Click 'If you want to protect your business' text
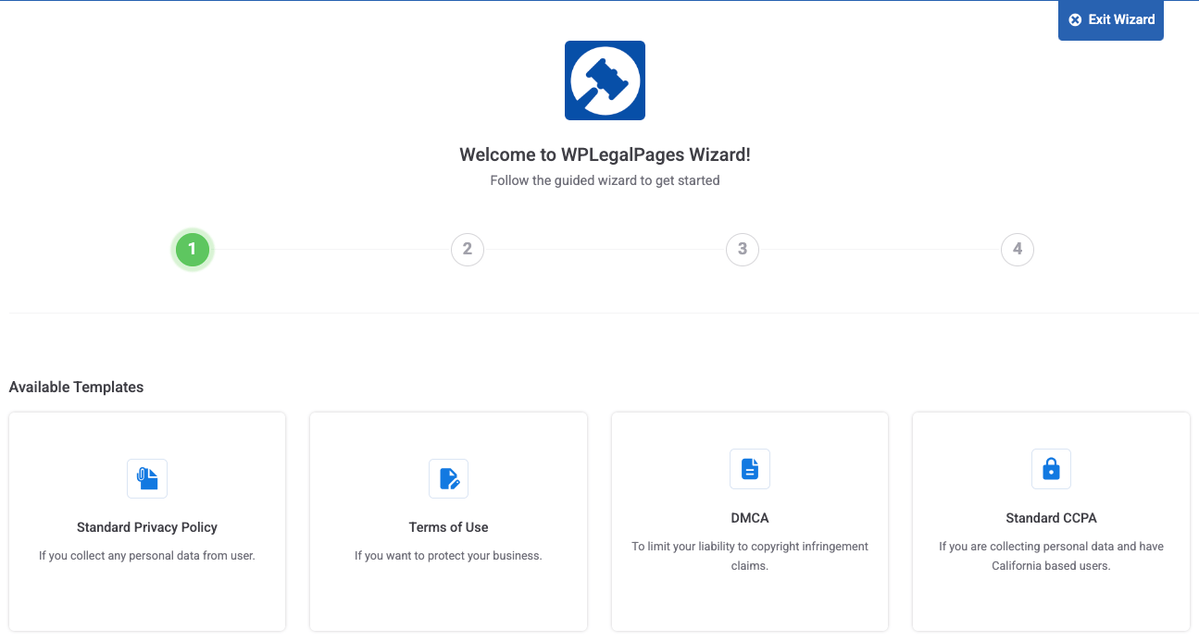The width and height of the screenshot is (1199, 641). pyautogui.click(x=449, y=556)
